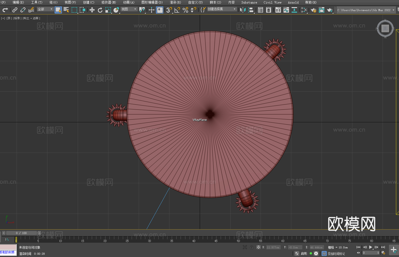Open the 全部 selection filter dropdown
This screenshot has height=257, width=399.
(x=45, y=9)
